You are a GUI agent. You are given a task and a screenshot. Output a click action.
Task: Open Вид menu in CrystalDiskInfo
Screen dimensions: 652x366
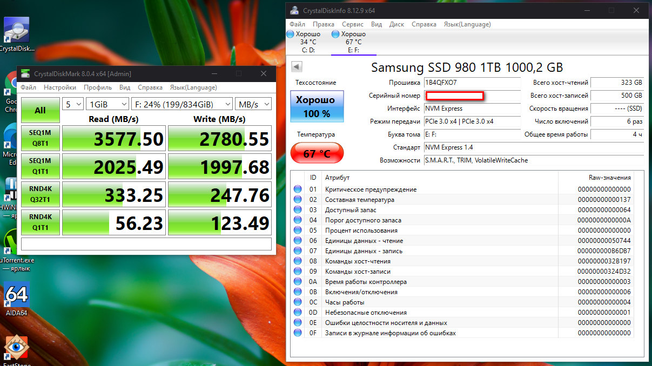[x=377, y=24]
